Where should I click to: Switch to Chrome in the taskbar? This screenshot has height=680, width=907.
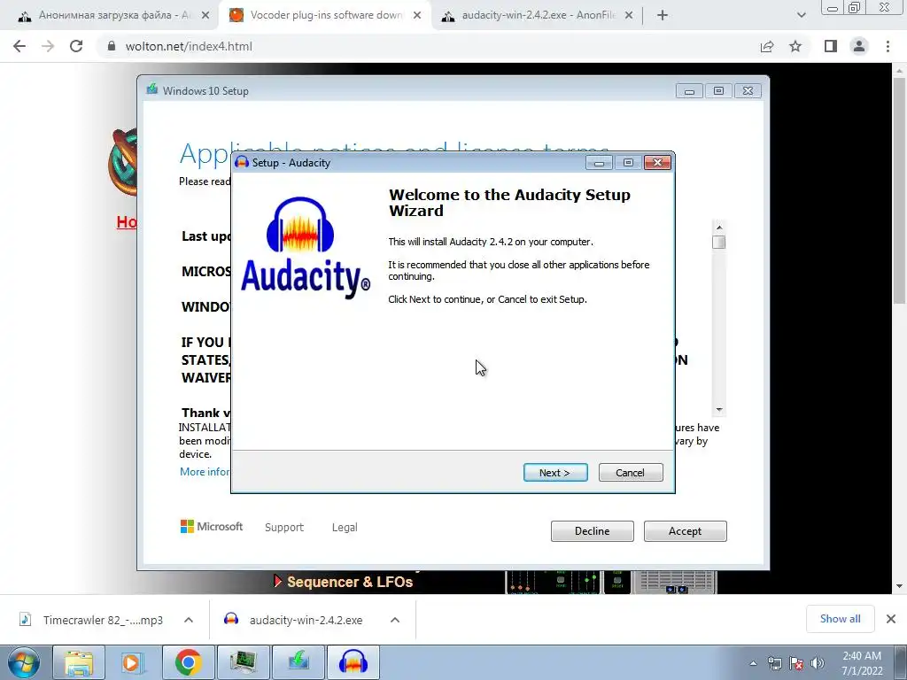click(188, 662)
